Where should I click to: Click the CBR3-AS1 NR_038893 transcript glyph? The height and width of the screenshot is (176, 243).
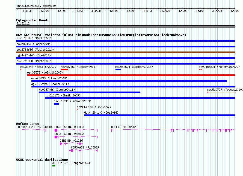(76, 130)
